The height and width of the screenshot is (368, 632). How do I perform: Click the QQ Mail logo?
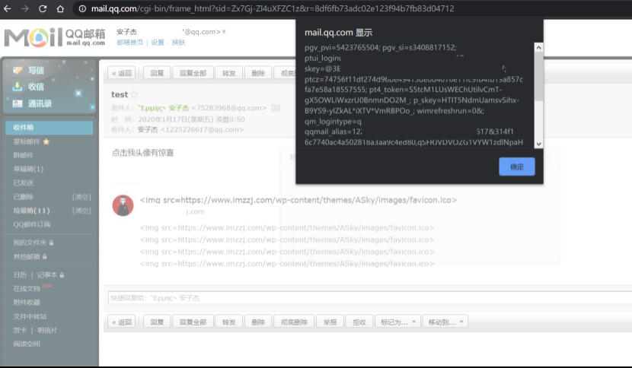click(x=55, y=37)
